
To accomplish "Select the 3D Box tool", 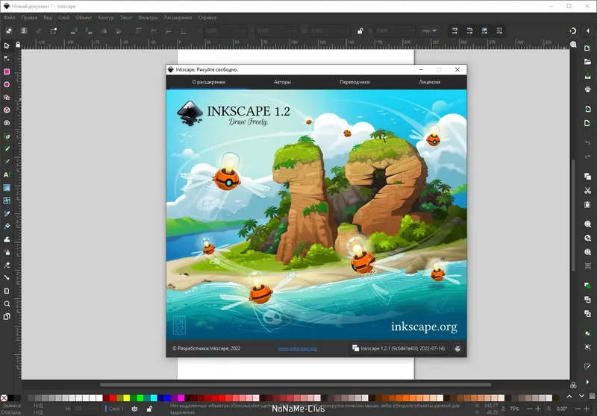I will 7,110.
